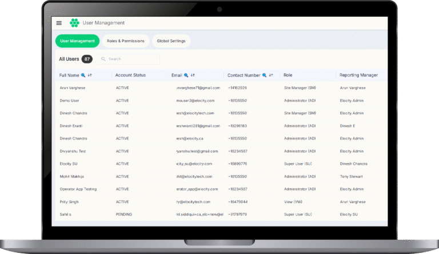Click the search icon beside Email
The height and width of the screenshot is (254, 439).
click(x=186, y=75)
